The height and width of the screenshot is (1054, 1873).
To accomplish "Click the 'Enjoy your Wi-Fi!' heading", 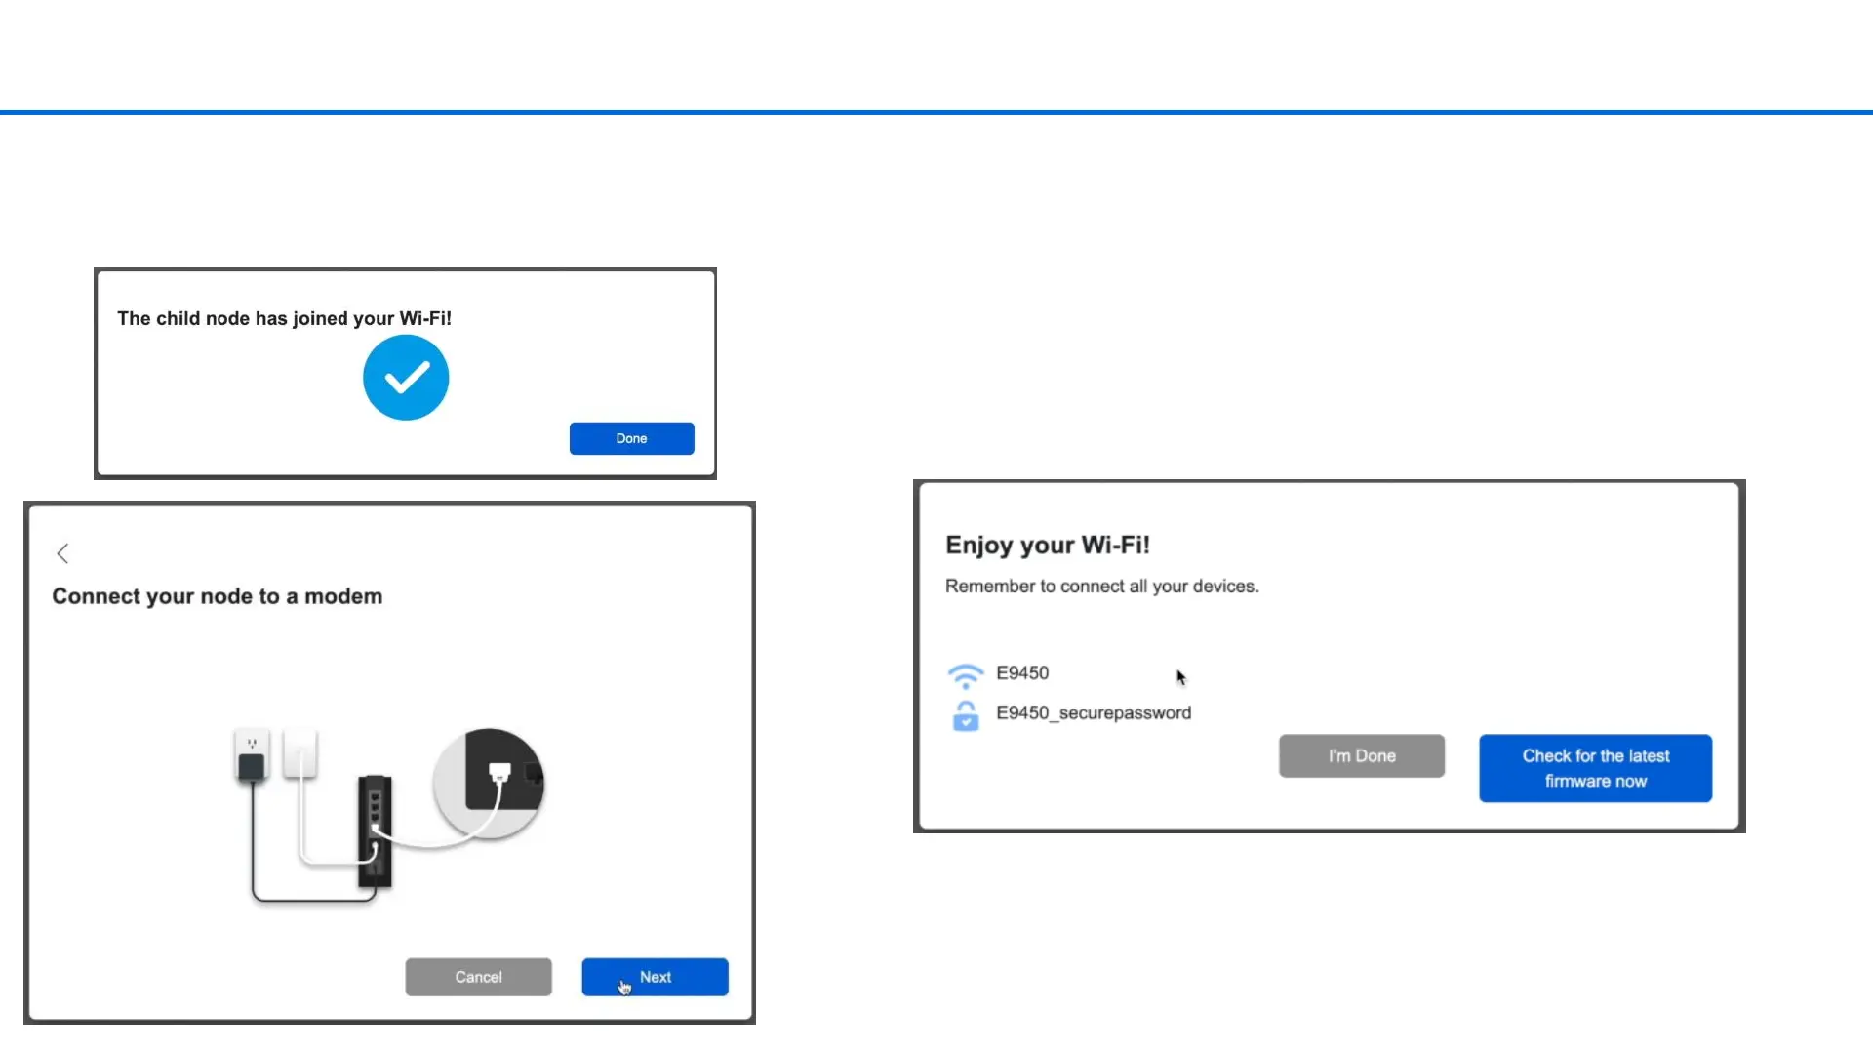I will [x=1048, y=545].
